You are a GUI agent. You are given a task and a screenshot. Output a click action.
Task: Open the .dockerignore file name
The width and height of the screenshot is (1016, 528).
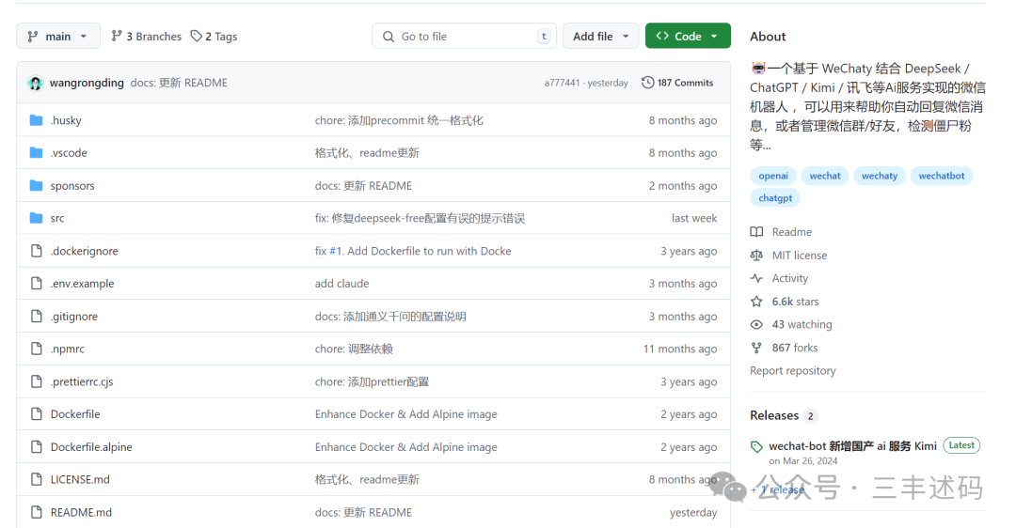pyautogui.click(x=85, y=251)
